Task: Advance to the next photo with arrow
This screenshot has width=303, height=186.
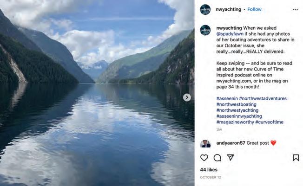Action: (x=187, y=97)
